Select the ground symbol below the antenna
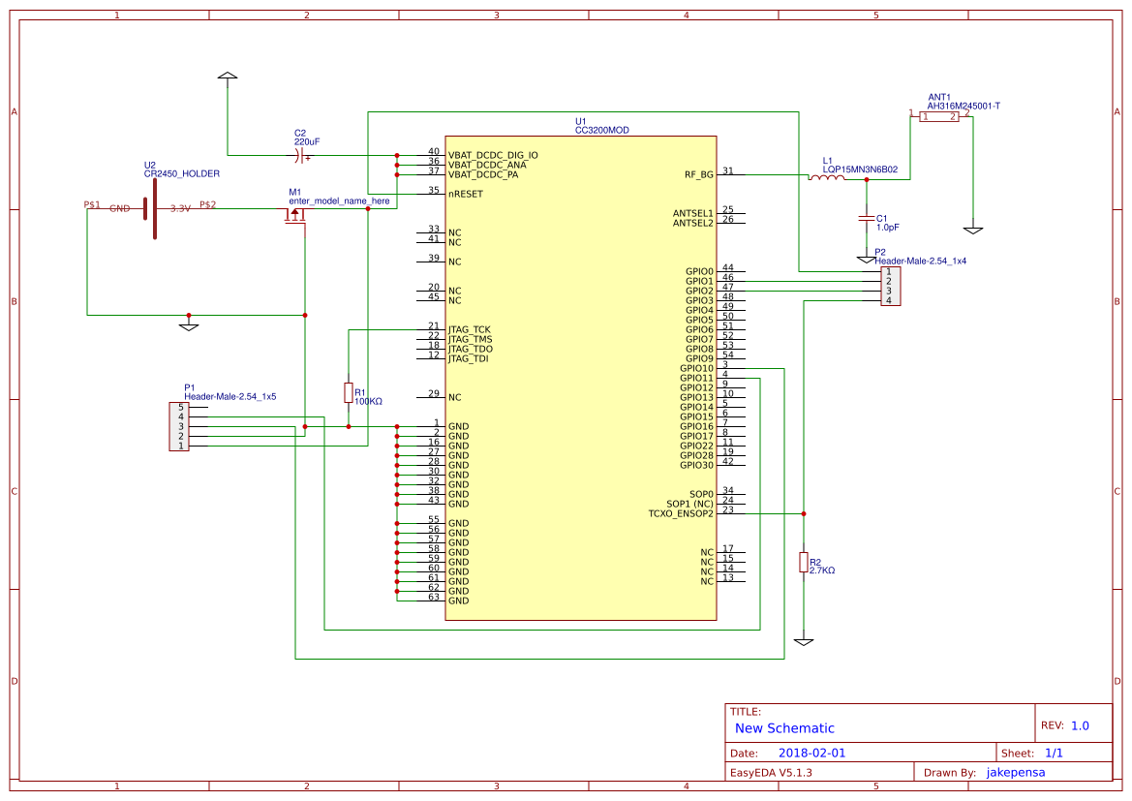 click(974, 229)
